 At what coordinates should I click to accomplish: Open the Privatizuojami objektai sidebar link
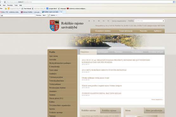(57, 88)
